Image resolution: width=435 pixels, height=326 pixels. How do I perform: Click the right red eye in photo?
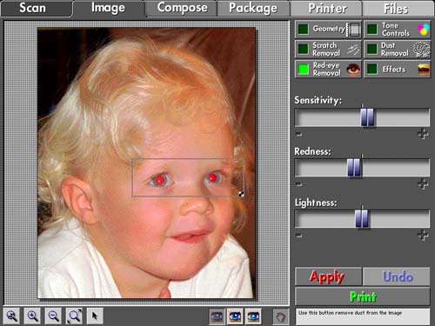[212, 177]
